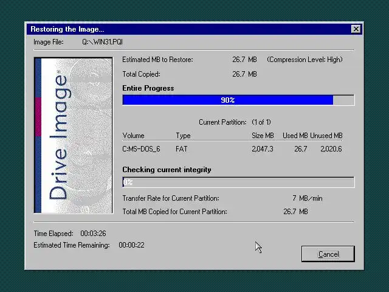Click the 00:03:26 elapsed time value

pyautogui.click(x=93, y=234)
